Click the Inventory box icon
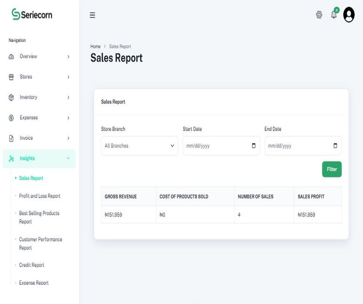The height and width of the screenshot is (304, 363). 11,97
